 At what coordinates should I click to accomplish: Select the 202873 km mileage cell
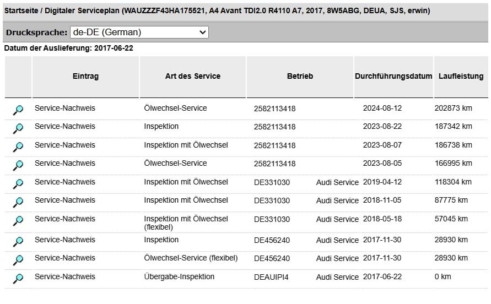pos(454,108)
